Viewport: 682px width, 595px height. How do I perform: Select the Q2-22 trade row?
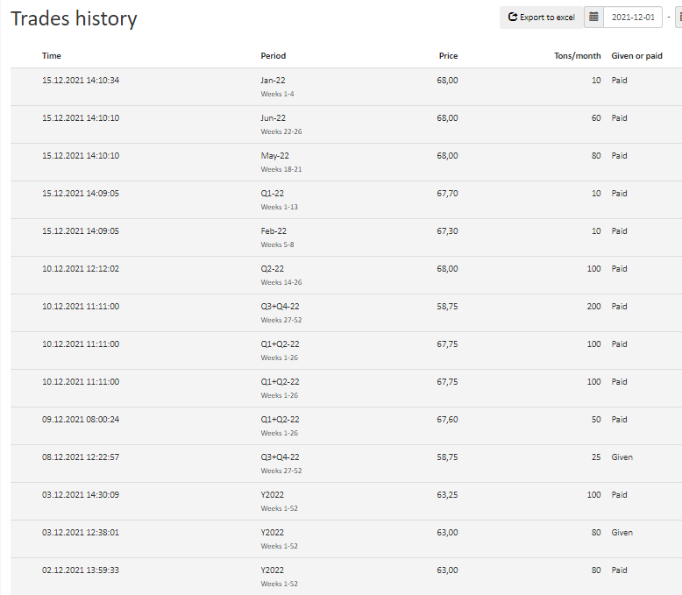click(346, 275)
